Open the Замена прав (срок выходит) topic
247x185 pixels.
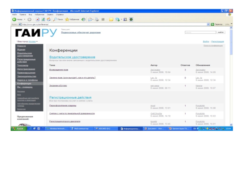72,78
